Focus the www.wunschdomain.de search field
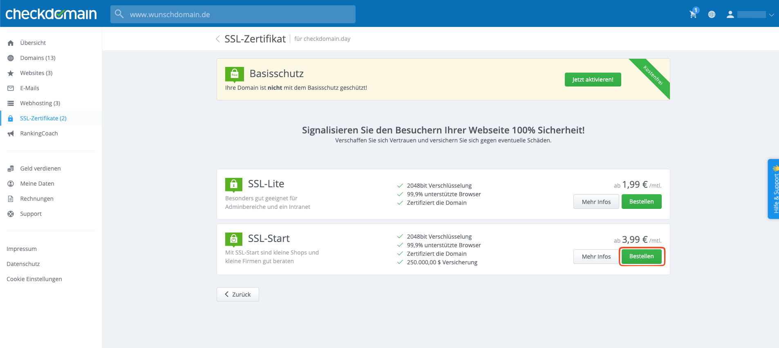 (x=233, y=14)
